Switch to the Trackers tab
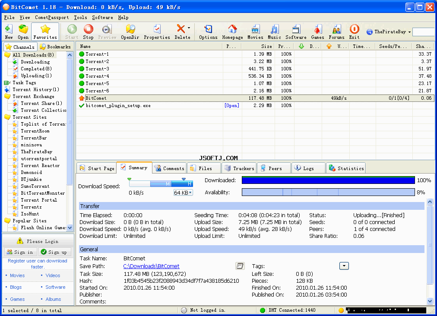 click(x=239, y=168)
